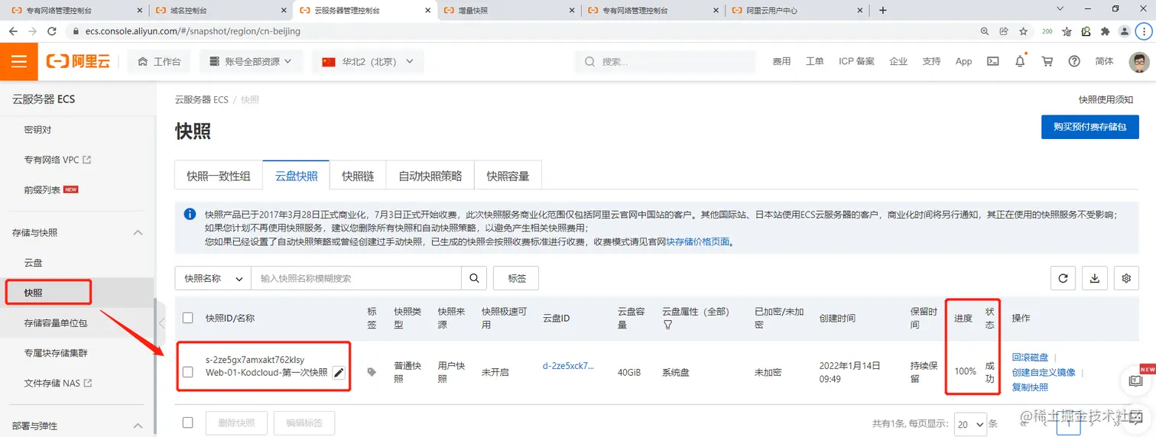Refresh the snapshot list
Image resolution: width=1156 pixels, height=437 pixels.
1063,279
